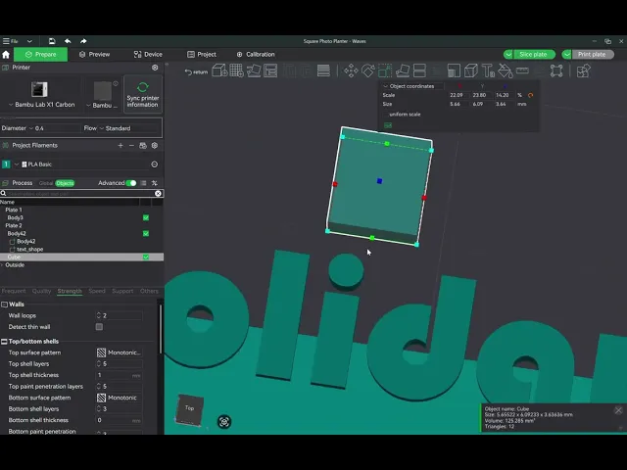The width and height of the screenshot is (627, 470).
Task: Select the Lay on face tool
Action: coord(403,70)
